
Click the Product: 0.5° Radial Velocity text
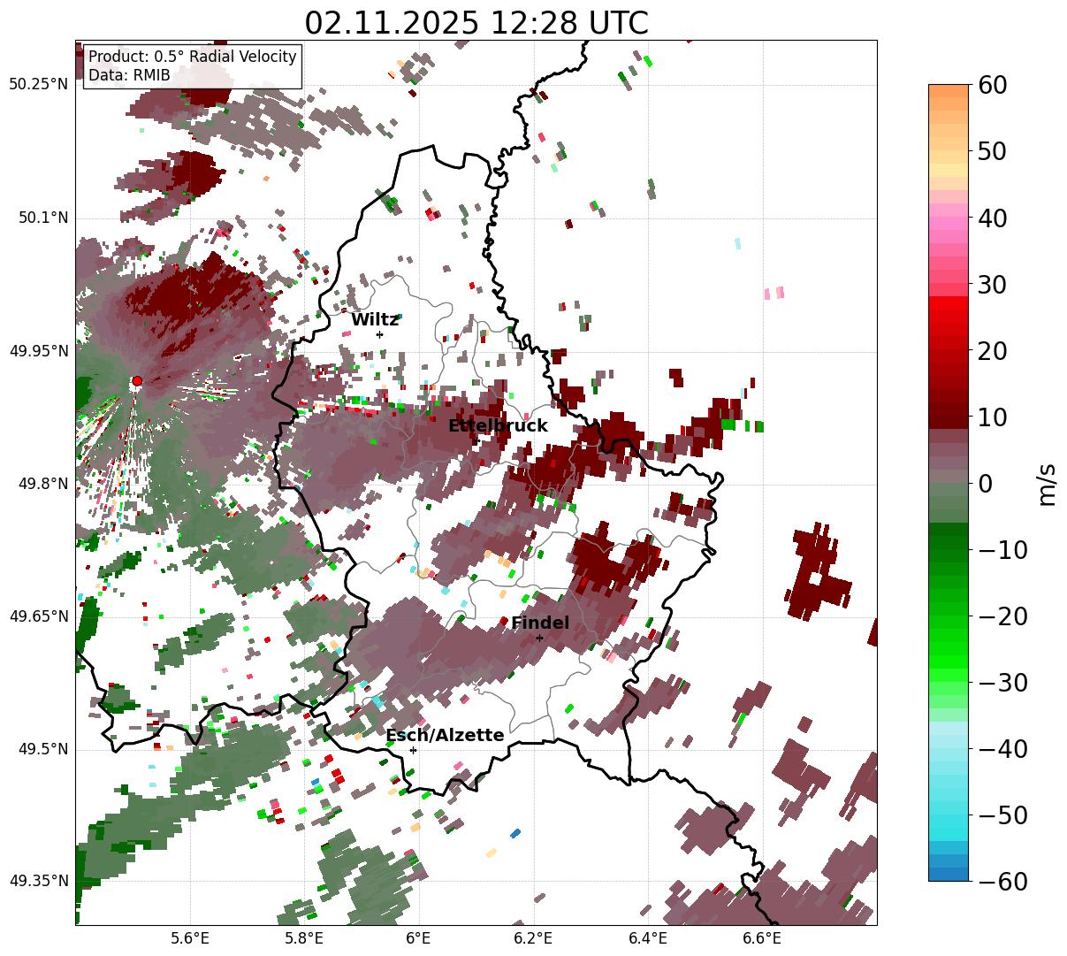(x=193, y=57)
